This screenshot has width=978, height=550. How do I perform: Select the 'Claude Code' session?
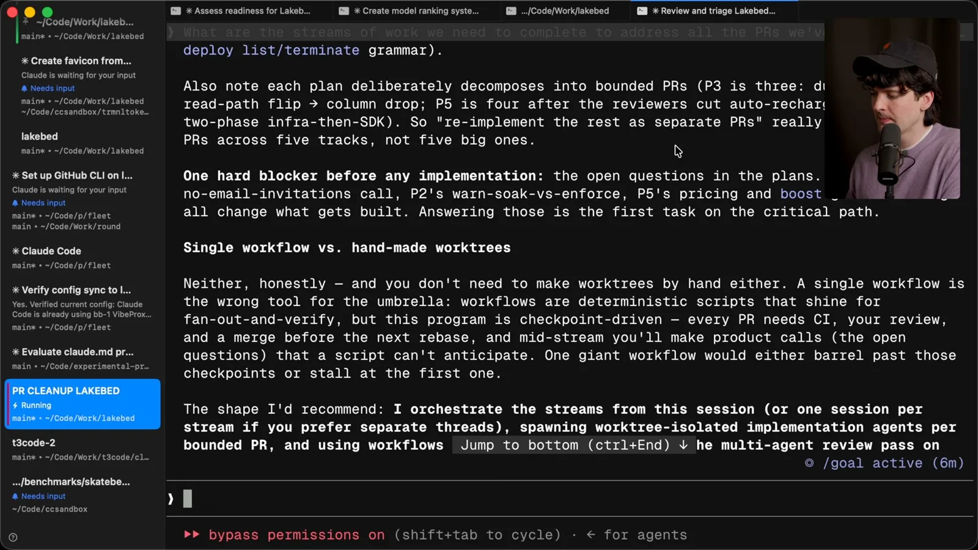(x=83, y=257)
